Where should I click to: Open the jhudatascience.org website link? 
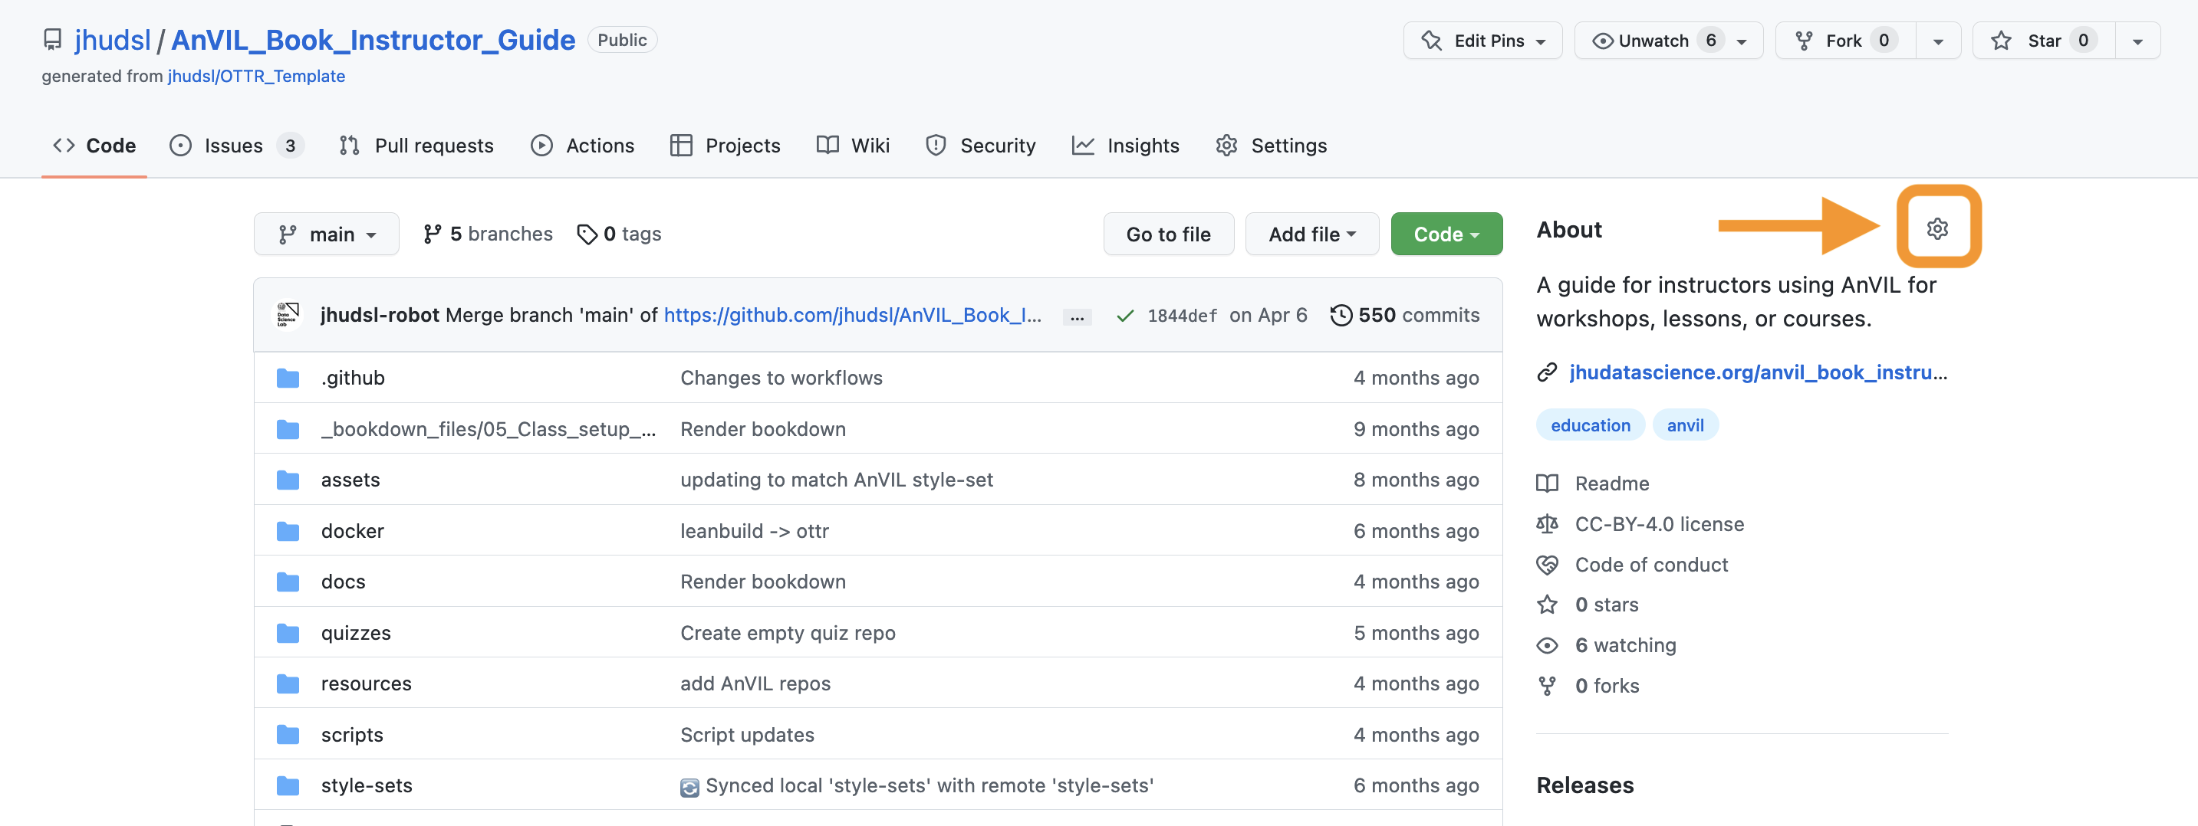click(x=1758, y=372)
